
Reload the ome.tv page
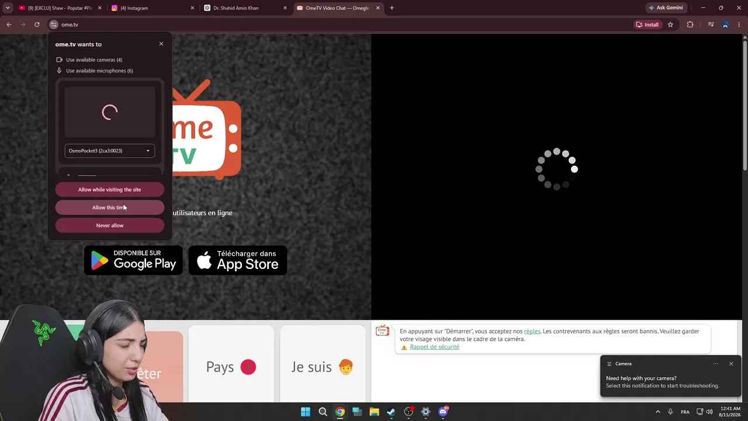37,25
